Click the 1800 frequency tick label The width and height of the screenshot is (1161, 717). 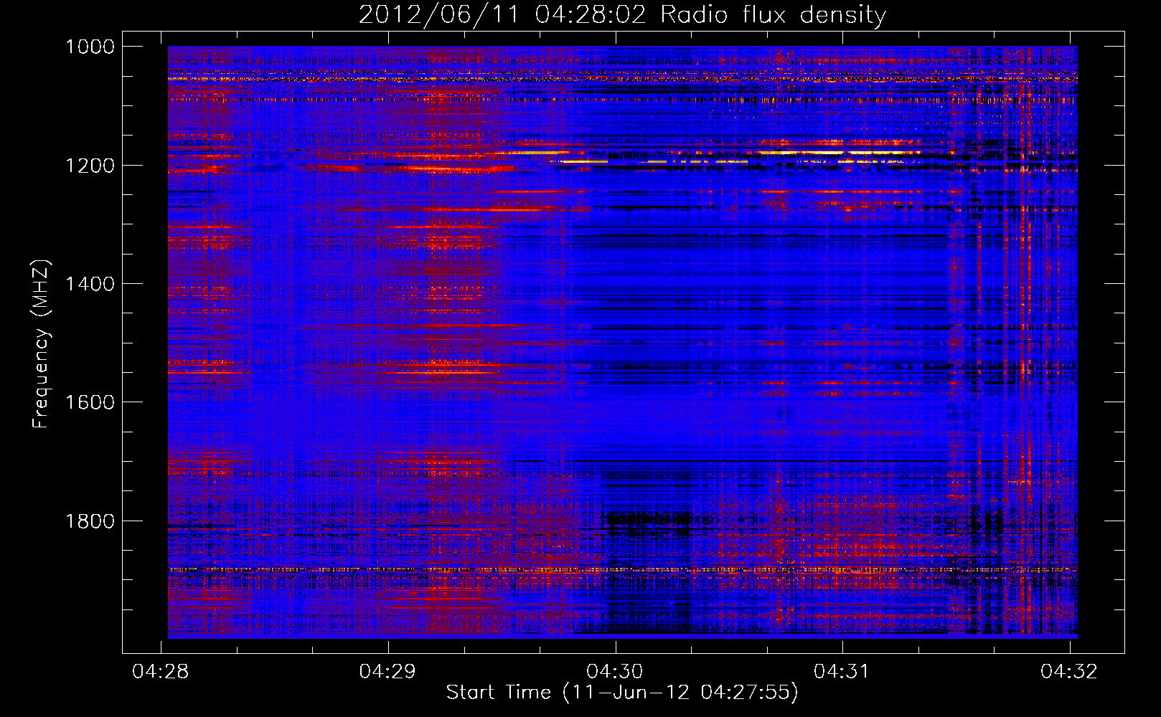90,521
